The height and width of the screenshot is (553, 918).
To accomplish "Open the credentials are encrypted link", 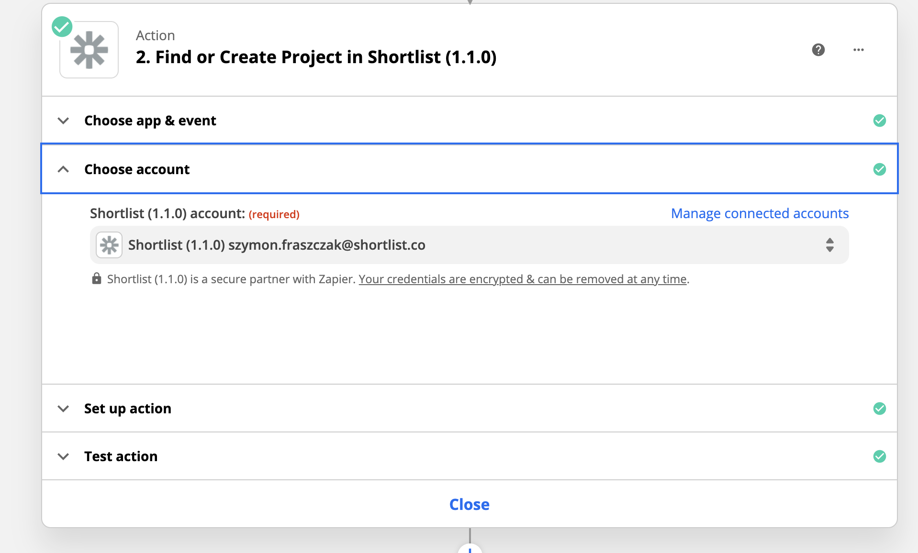I will click(523, 279).
